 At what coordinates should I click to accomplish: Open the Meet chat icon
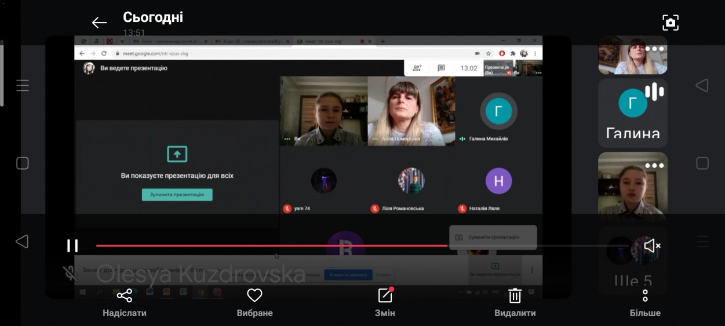442,68
